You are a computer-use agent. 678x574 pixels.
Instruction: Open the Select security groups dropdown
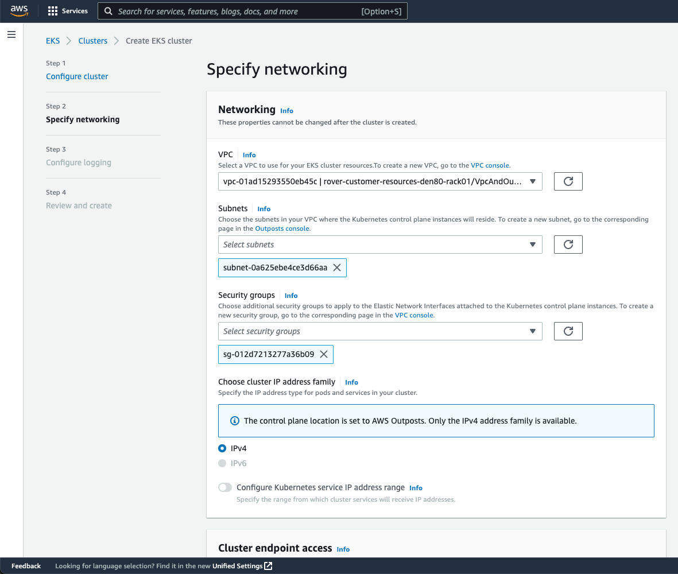coord(380,331)
